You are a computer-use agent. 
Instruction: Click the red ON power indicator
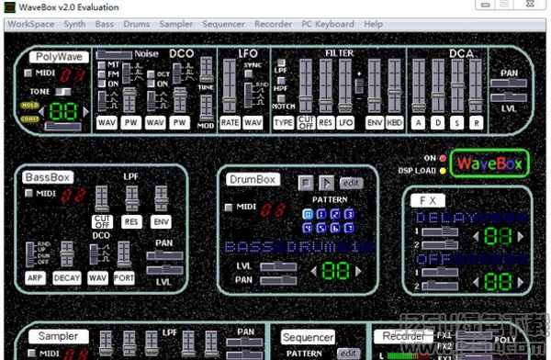point(443,158)
